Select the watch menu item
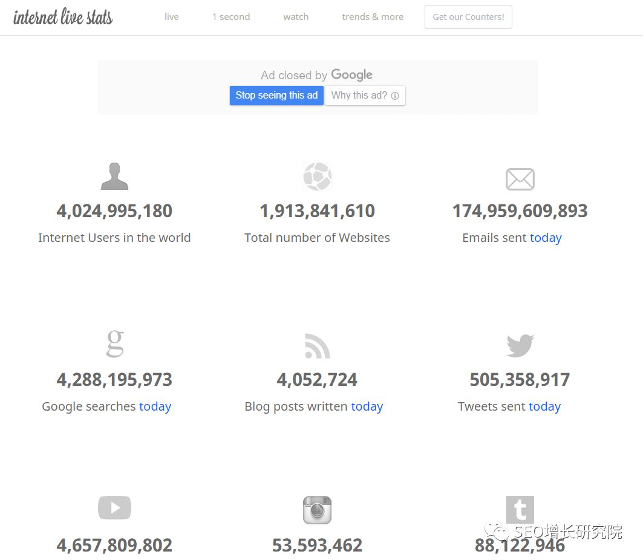643x560 pixels. 296,17
